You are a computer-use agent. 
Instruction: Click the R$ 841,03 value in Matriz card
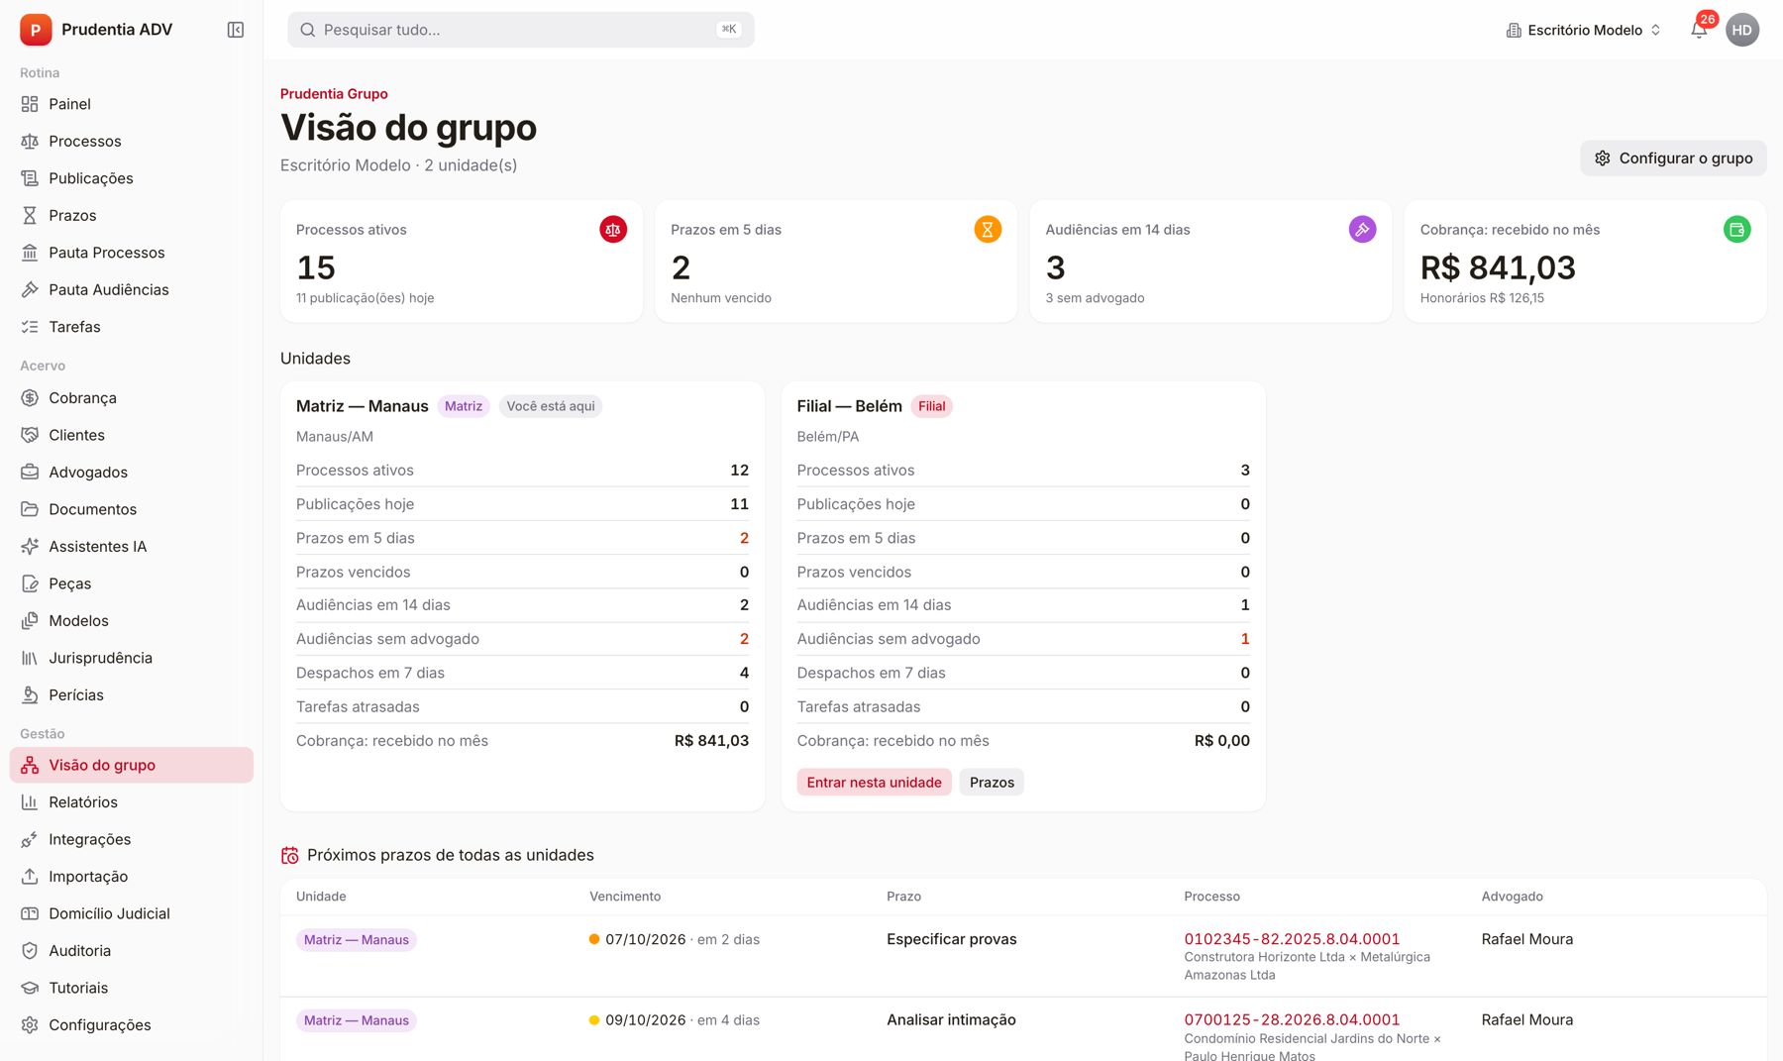tap(711, 741)
